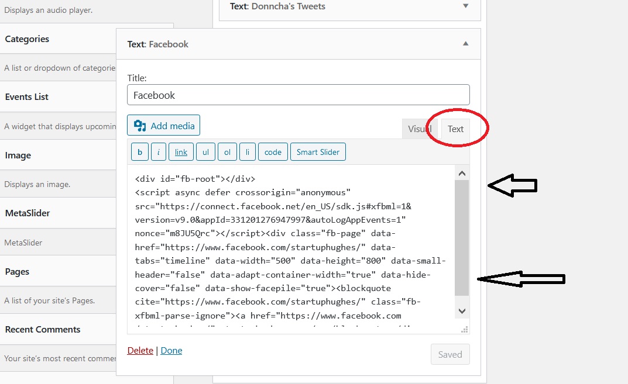Click the Saved button
The width and height of the screenshot is (628, 384).
pyautogui.click(x=450, y=354)
